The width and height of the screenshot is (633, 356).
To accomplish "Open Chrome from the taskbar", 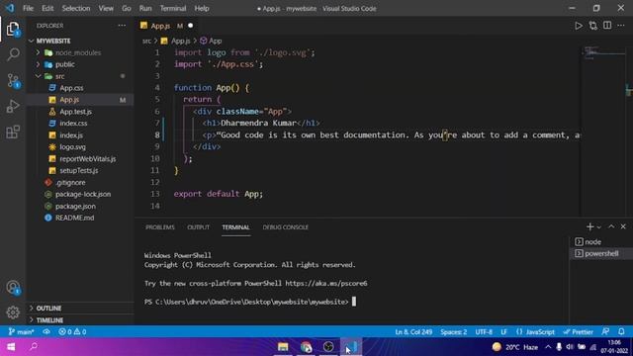I will click(306, 347).
